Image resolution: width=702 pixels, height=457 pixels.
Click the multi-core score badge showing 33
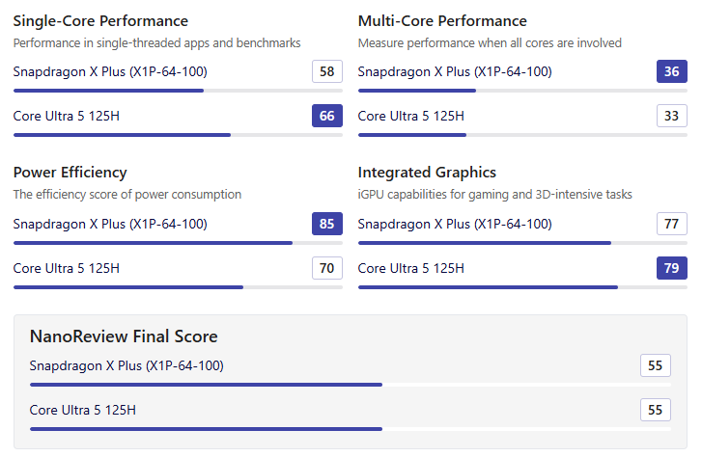coord(672,116)
